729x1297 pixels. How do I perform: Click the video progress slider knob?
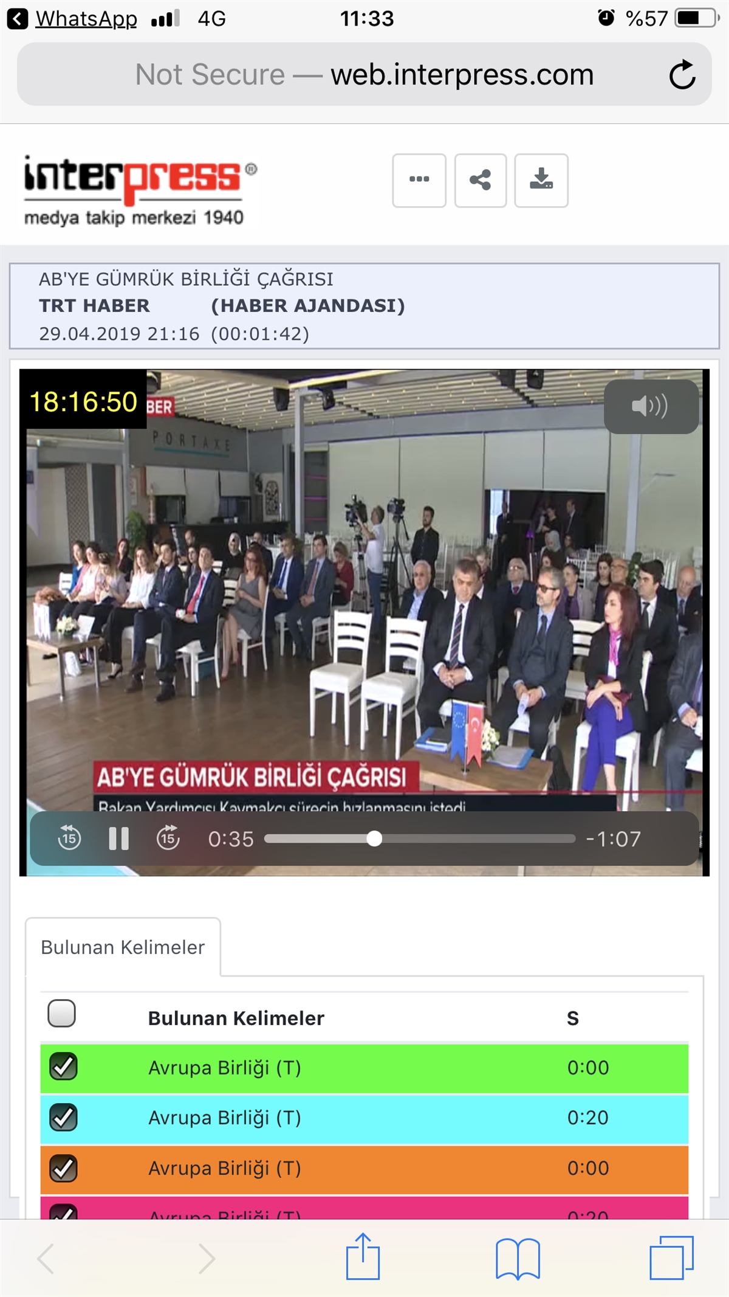coord(375,839)
